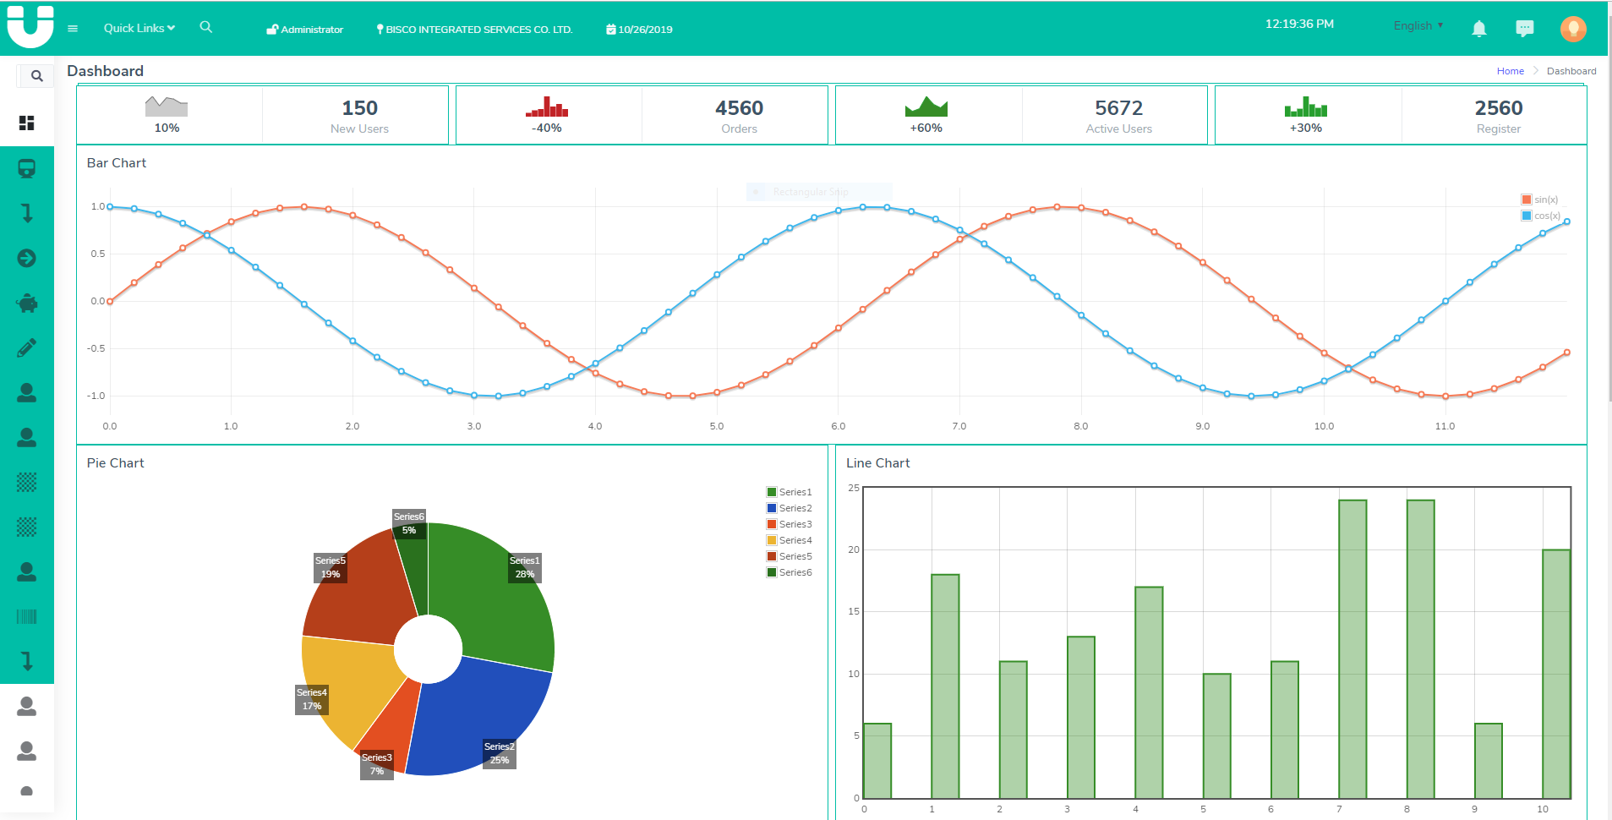Open the user avatar profile menu
Viewport: 1612px width, 820px height.
click(1572, 29)
